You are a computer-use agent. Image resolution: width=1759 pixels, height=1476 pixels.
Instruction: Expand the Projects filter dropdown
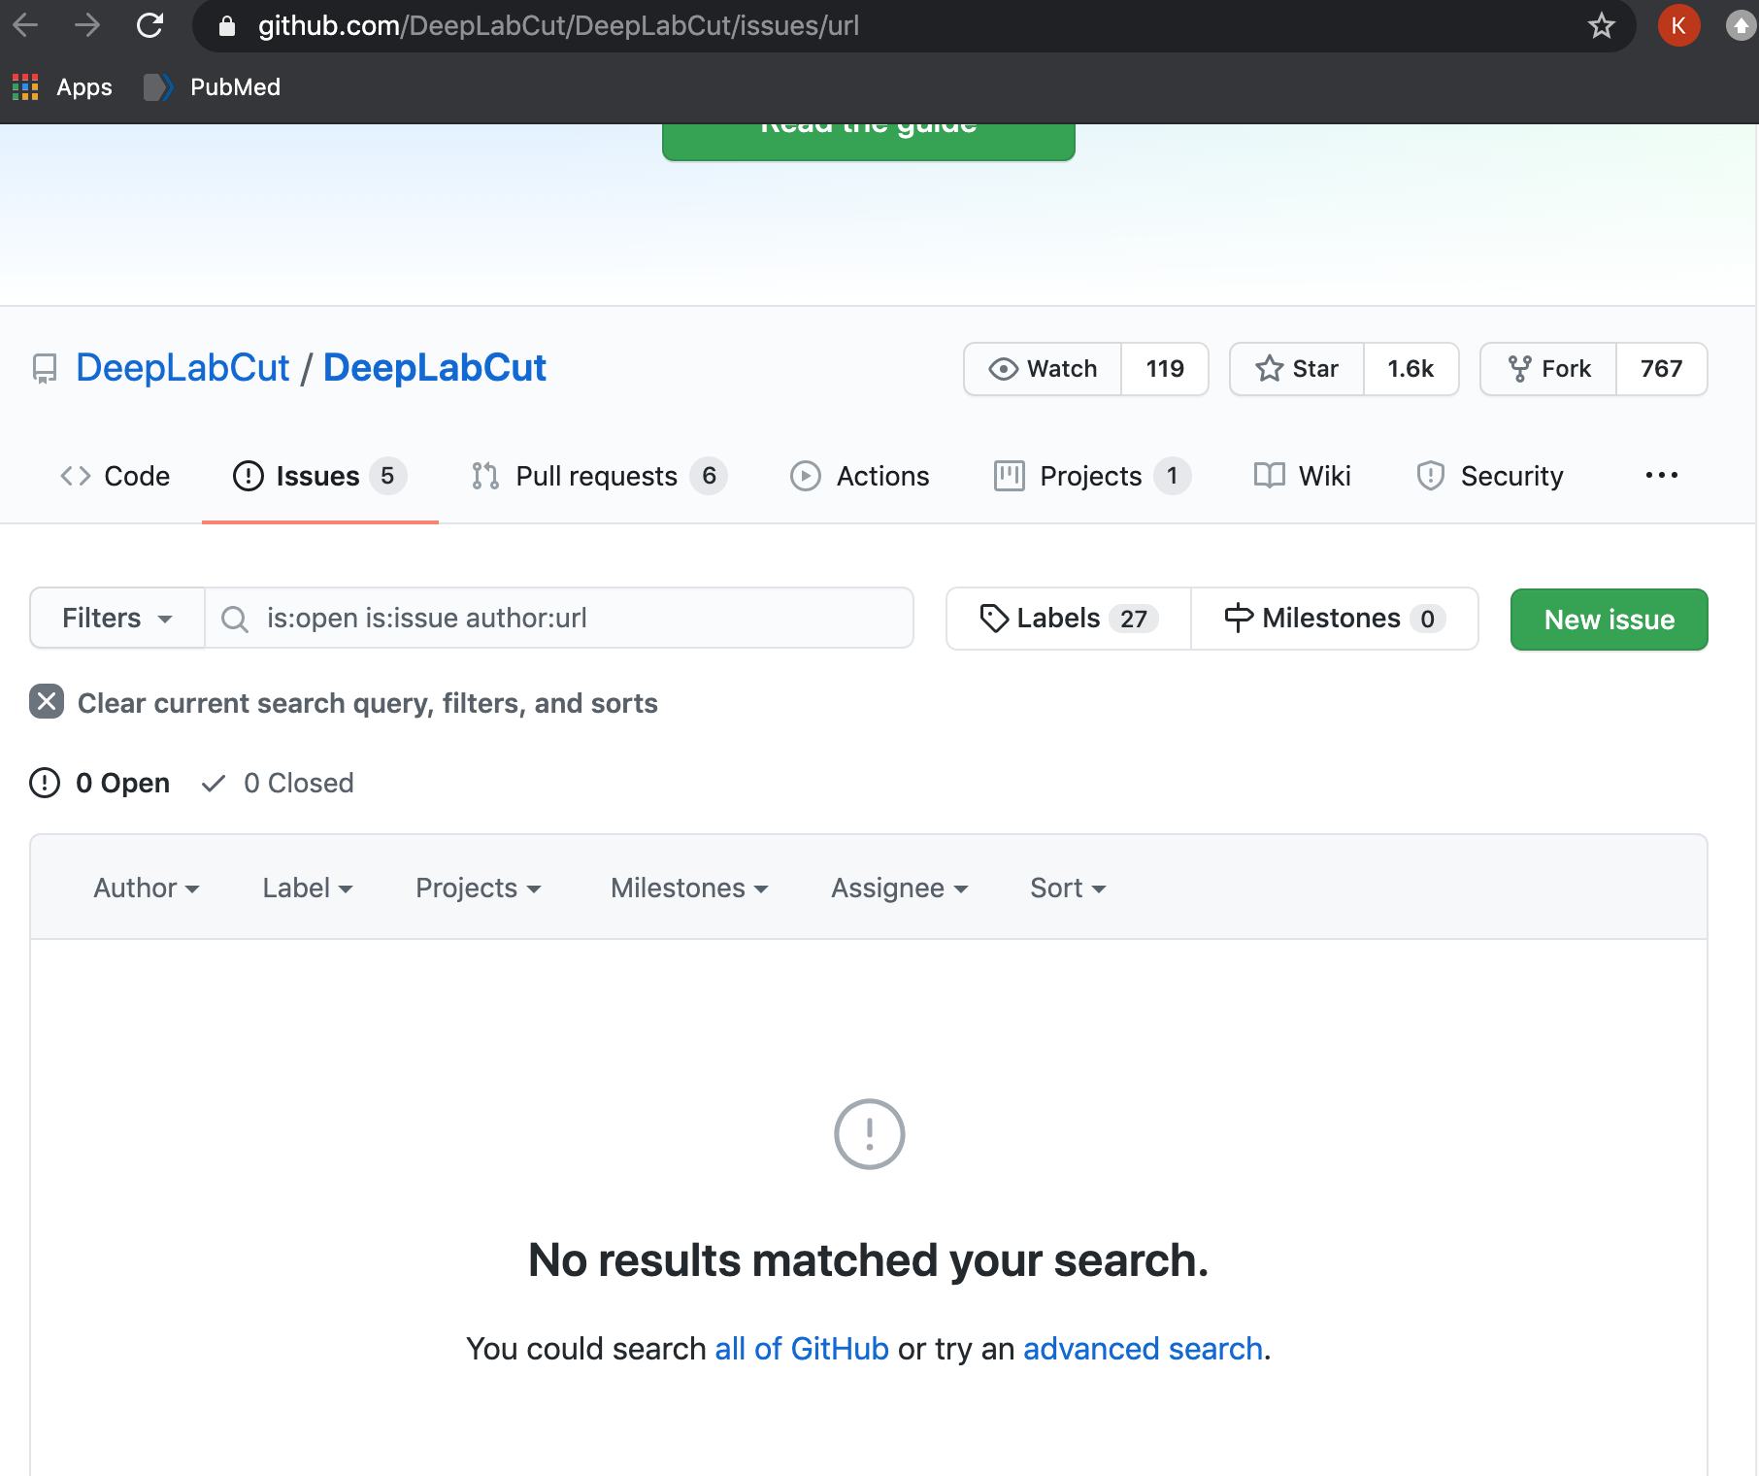pyautogui.click(x=479, y=888)
